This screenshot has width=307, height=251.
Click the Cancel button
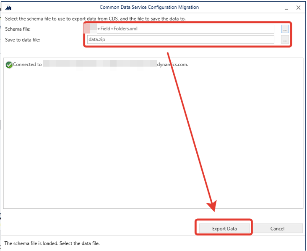tap(277, 228)
